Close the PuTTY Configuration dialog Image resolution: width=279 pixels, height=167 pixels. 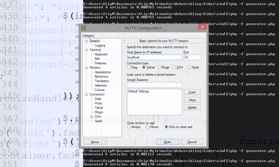202,27
